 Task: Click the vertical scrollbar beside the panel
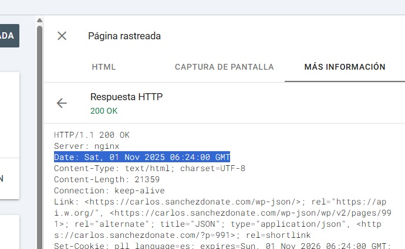point(40,135)
